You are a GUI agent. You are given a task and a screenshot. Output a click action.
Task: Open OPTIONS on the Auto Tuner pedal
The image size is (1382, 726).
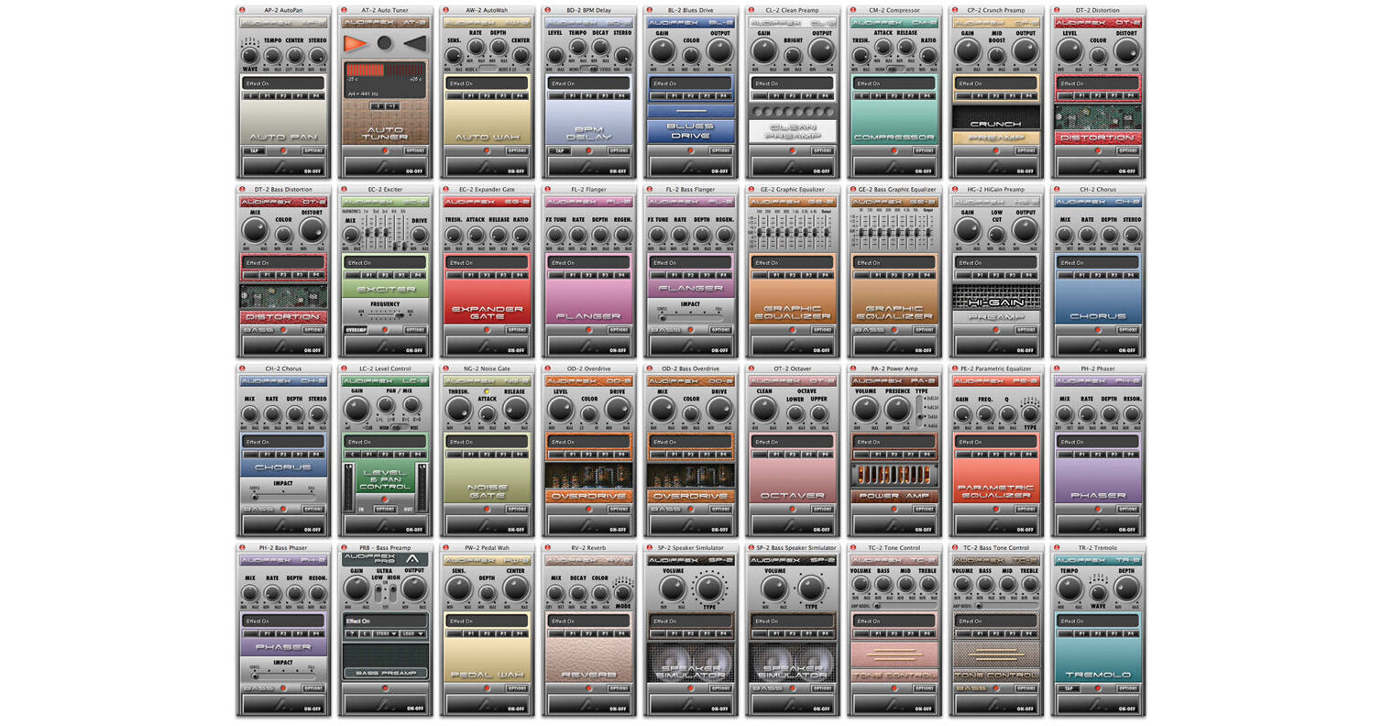tap(414, 150)
